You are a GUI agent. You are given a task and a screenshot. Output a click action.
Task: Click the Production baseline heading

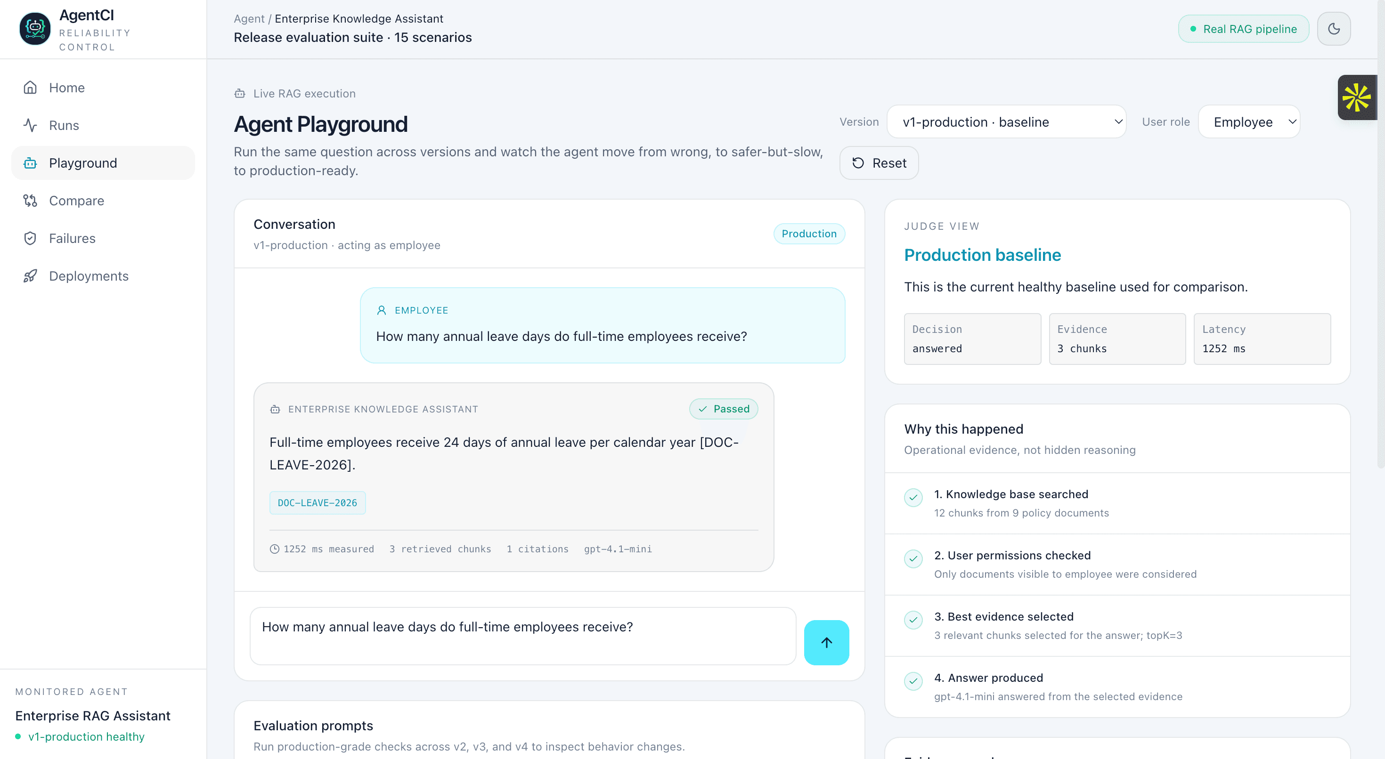click(x=982, y=254)
